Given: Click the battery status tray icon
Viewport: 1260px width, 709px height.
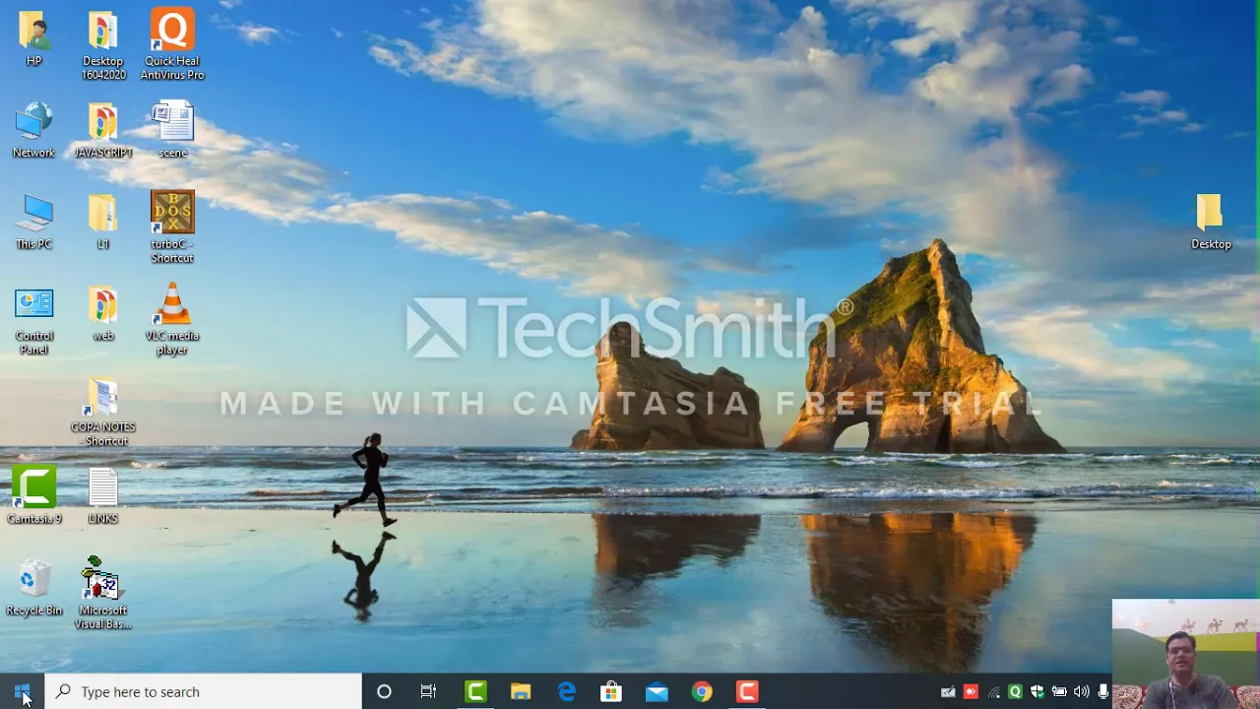Looking at the screenshot, I should pos(1059,692).
